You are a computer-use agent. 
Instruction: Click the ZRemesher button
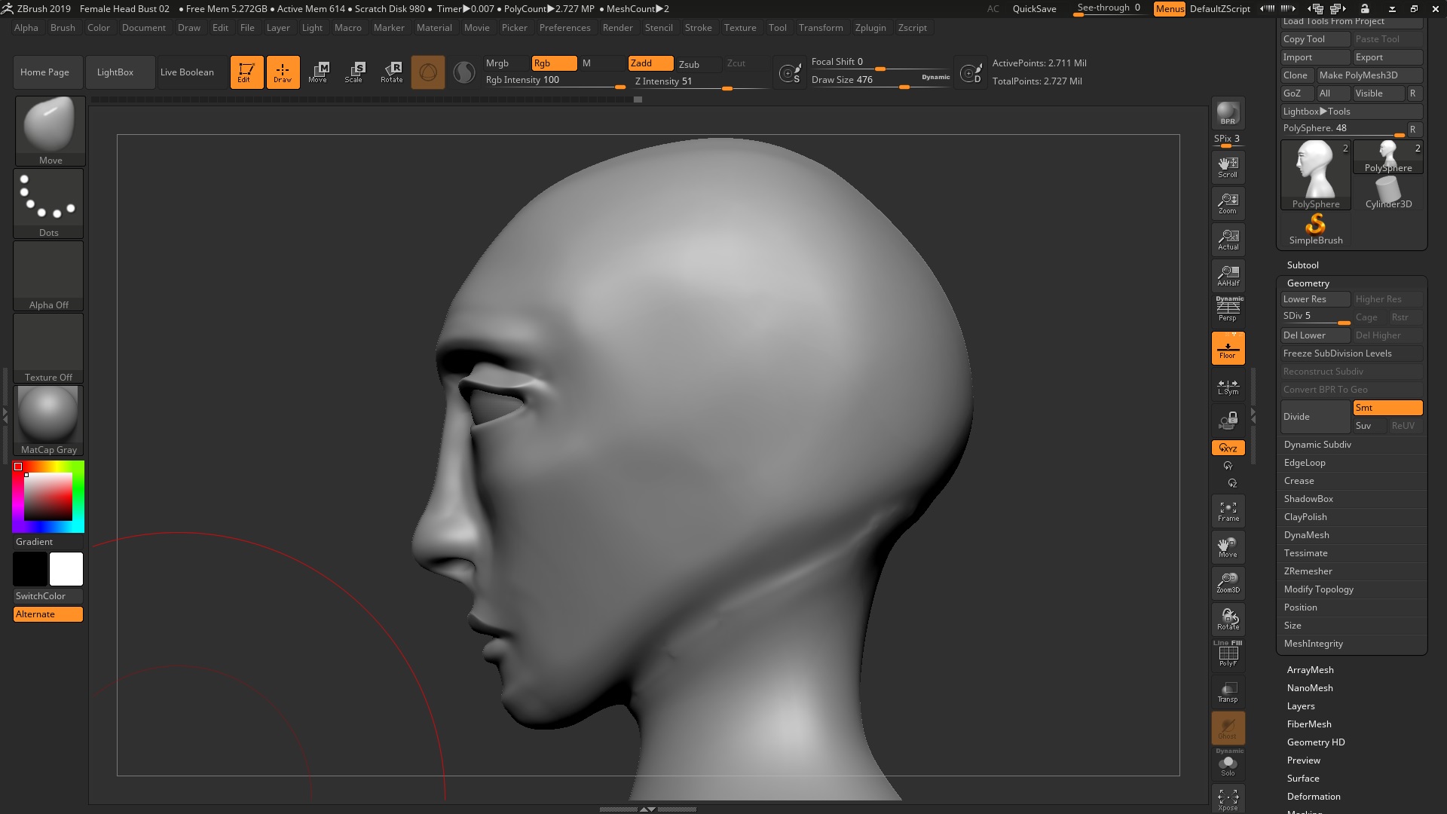click(1308, 571)
